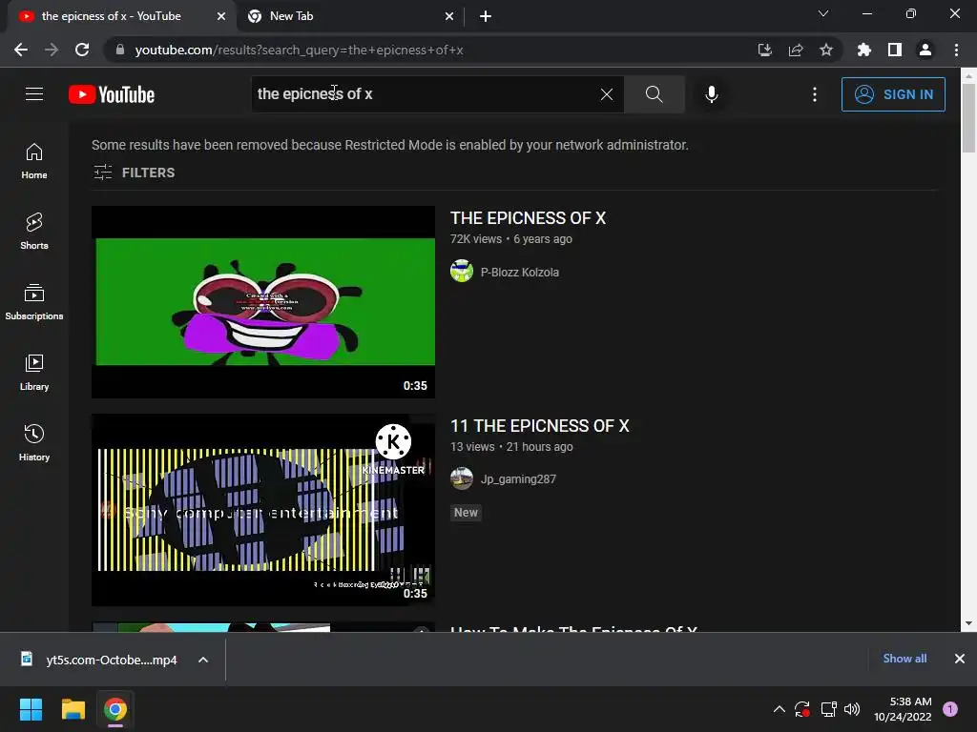Reload the page

click(x=82, y=50)
